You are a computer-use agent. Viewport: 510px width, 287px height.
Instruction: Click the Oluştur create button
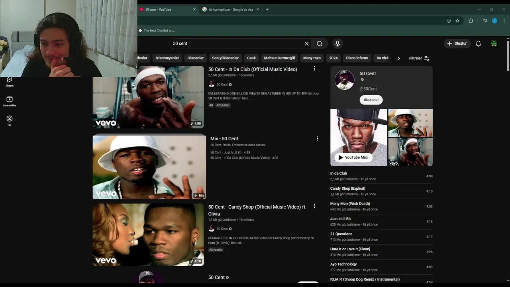[x=457, y=43]
